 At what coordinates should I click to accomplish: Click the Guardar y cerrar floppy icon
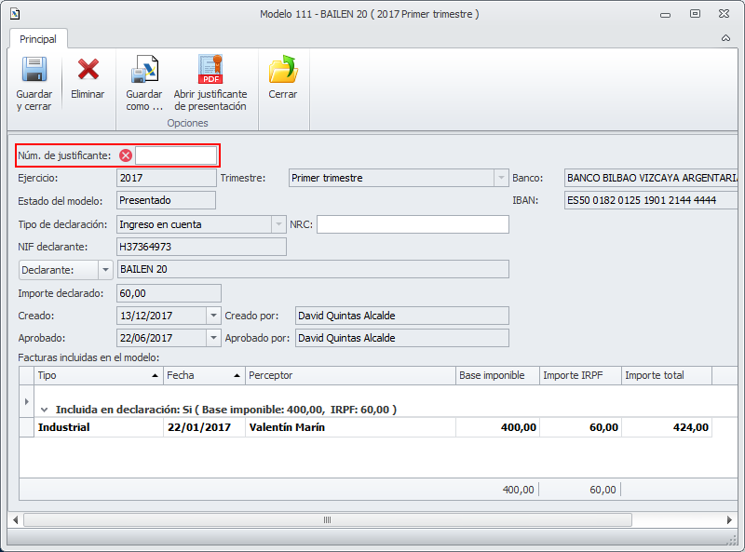34,71
